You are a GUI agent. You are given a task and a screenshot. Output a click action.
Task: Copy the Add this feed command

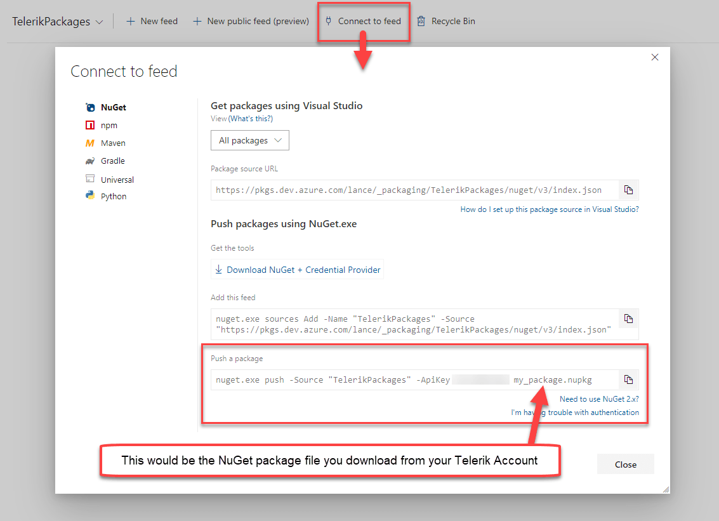click(628, 319)
